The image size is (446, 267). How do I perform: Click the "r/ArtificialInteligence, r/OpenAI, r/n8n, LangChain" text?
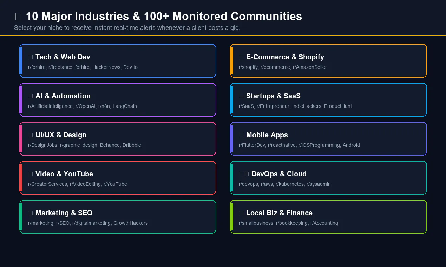click(x=83, y=106)
